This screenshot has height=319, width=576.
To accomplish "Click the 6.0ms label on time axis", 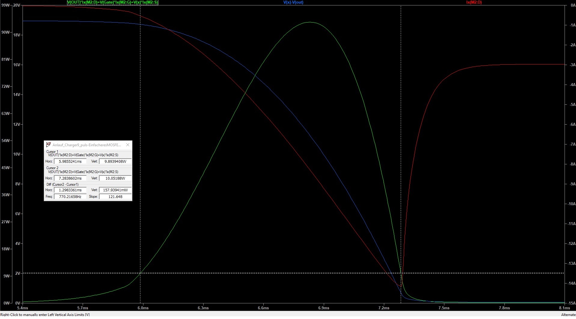I will point(143,308).
